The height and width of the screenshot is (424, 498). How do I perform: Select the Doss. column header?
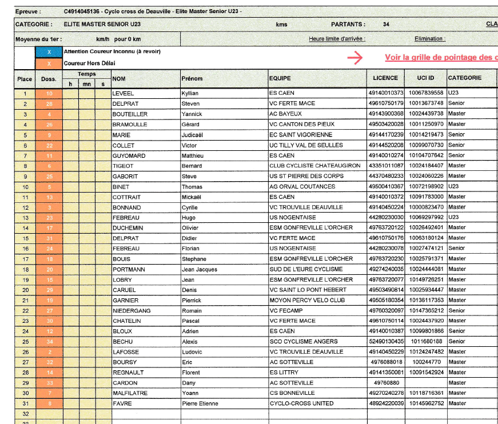(x=49, y=79)
